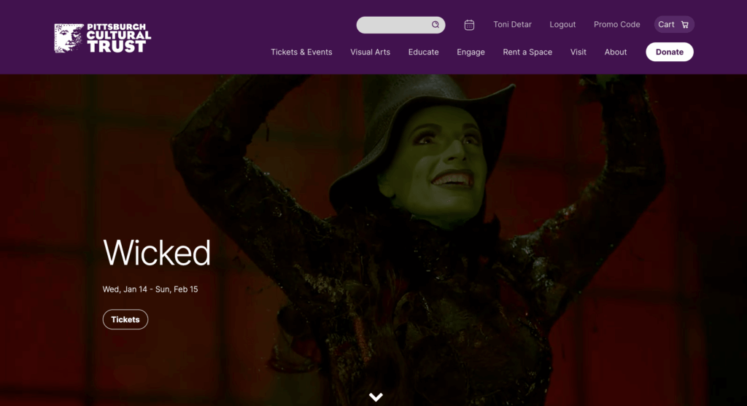Open the Visit menu item
The width and height of the screenshot is (747, 406).
[578, 52]
